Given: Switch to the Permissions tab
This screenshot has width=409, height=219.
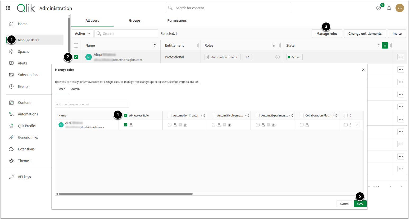Looking at the screenshot, I should tap(177, 21).
